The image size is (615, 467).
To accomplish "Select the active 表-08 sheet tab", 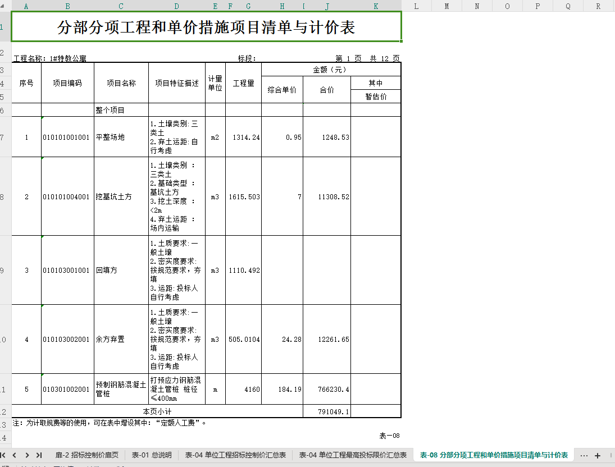I will pyautogui.click(x=494, y=455).
